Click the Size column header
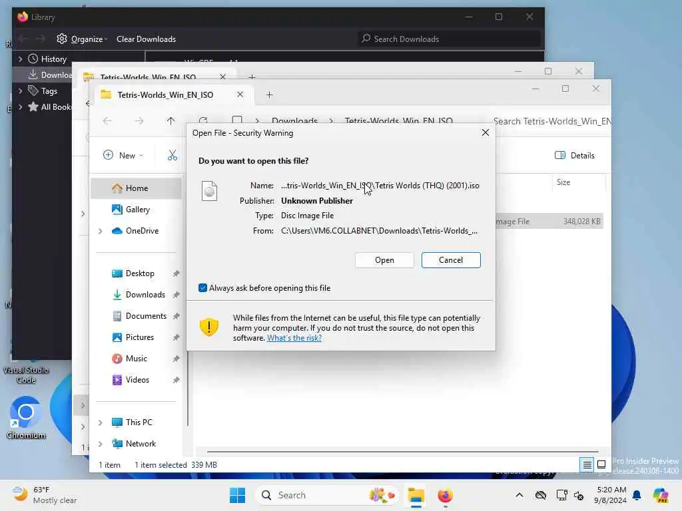 (563, 182)
